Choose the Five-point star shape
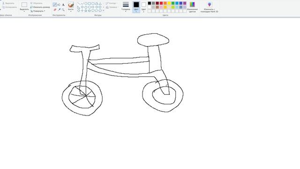The height and width of the screenshot is (169, 300). coord(86,10)
